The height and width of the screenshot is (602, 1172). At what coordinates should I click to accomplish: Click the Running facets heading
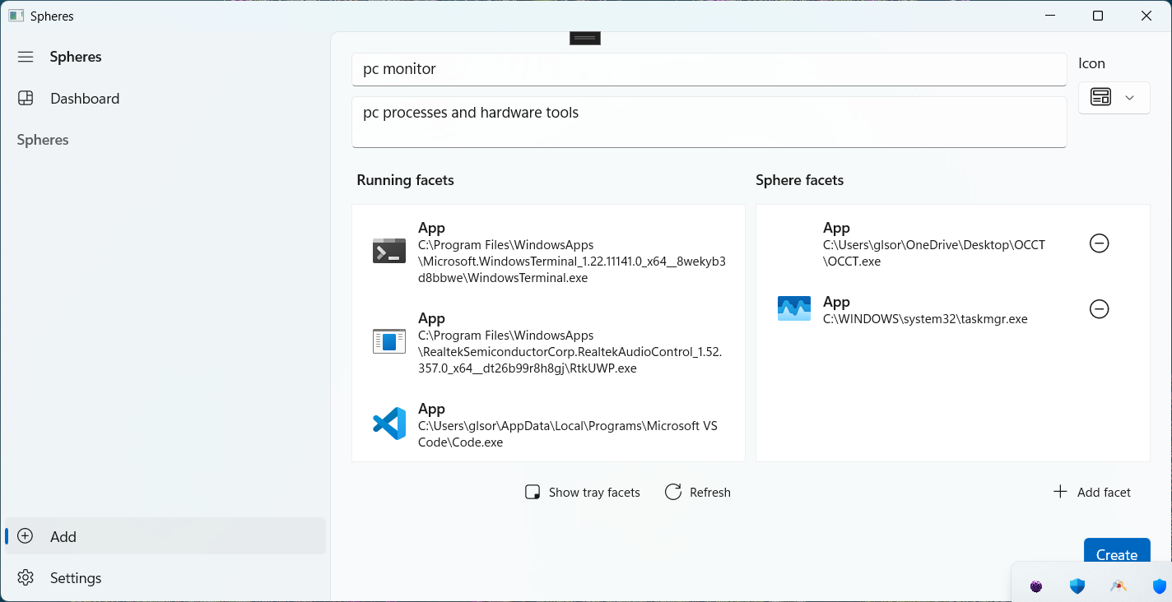[x=405, y=180]
